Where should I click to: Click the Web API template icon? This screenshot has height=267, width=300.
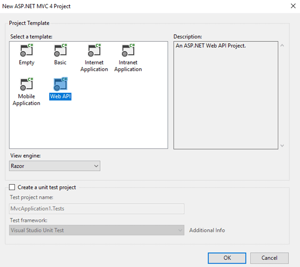(60, 84)
